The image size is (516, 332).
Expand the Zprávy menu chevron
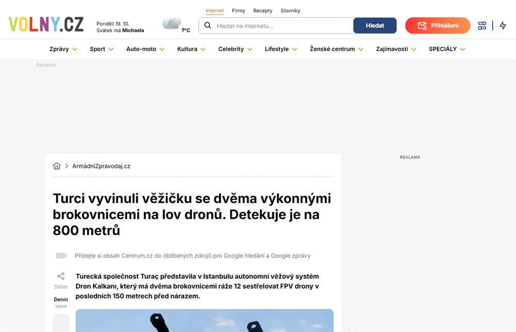click(x=75, y=50)
